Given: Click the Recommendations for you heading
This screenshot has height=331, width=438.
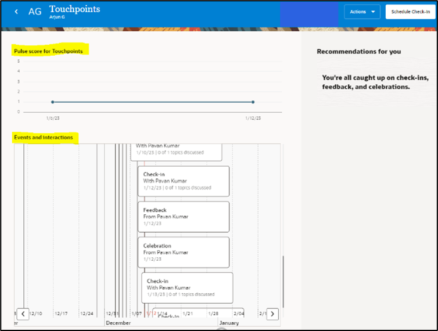Looking at the screenshot, I should pyautogui.click(x=358, y=52).
